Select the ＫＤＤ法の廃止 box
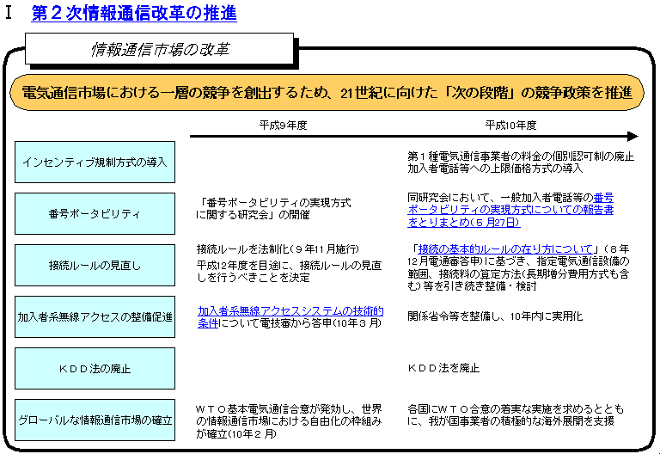 coord(95,369)
